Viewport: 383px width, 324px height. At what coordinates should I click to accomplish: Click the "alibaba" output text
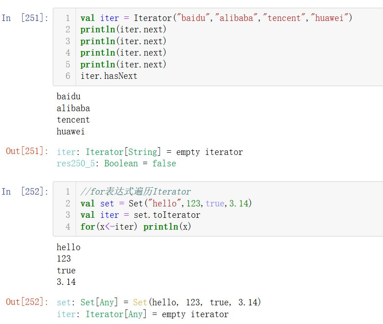tap(73, 108)
